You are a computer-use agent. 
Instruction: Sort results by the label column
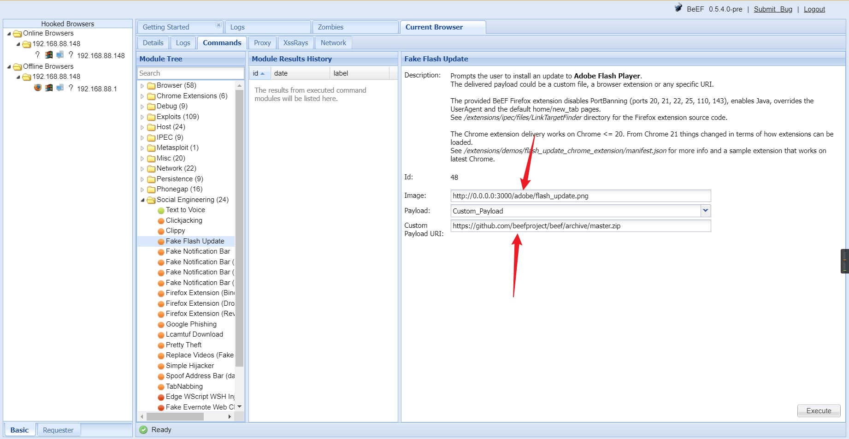(360, 73)
